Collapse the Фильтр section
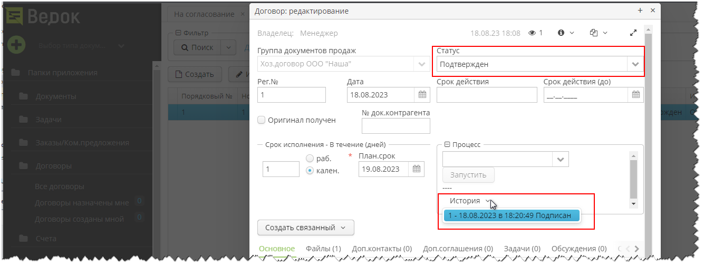The image size is (704, 266). click(x=178, y=33)
